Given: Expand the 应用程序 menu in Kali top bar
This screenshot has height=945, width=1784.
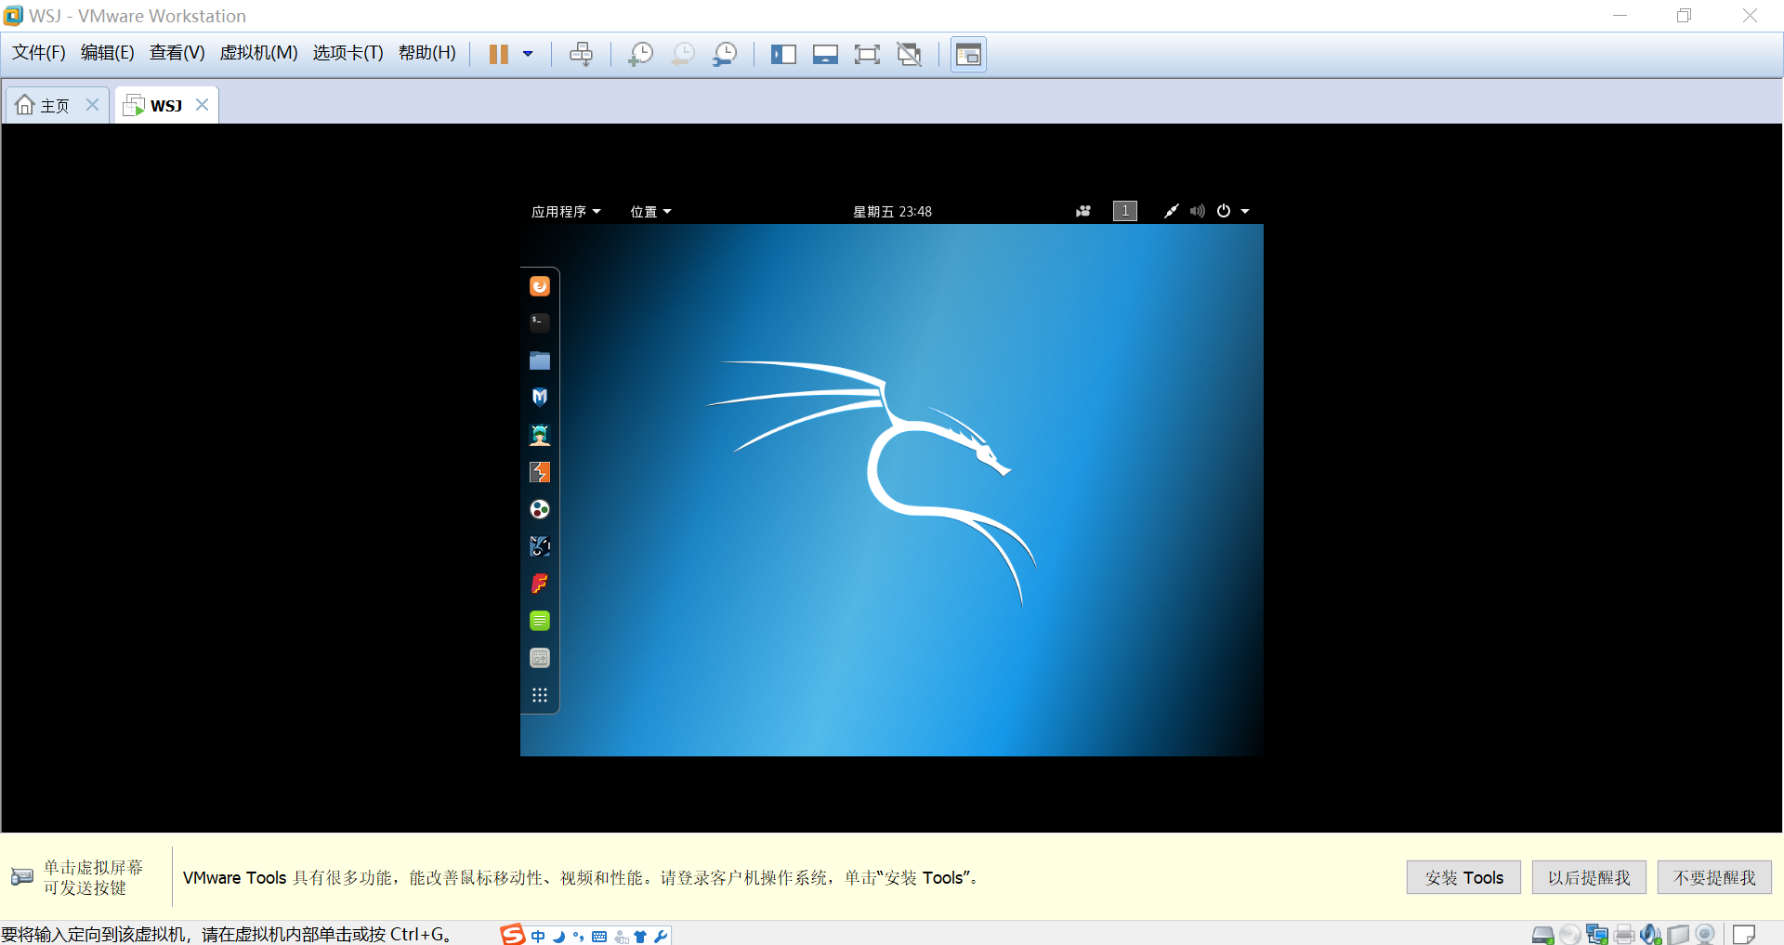Looking at the screenshot, I should tap(566, 212).
